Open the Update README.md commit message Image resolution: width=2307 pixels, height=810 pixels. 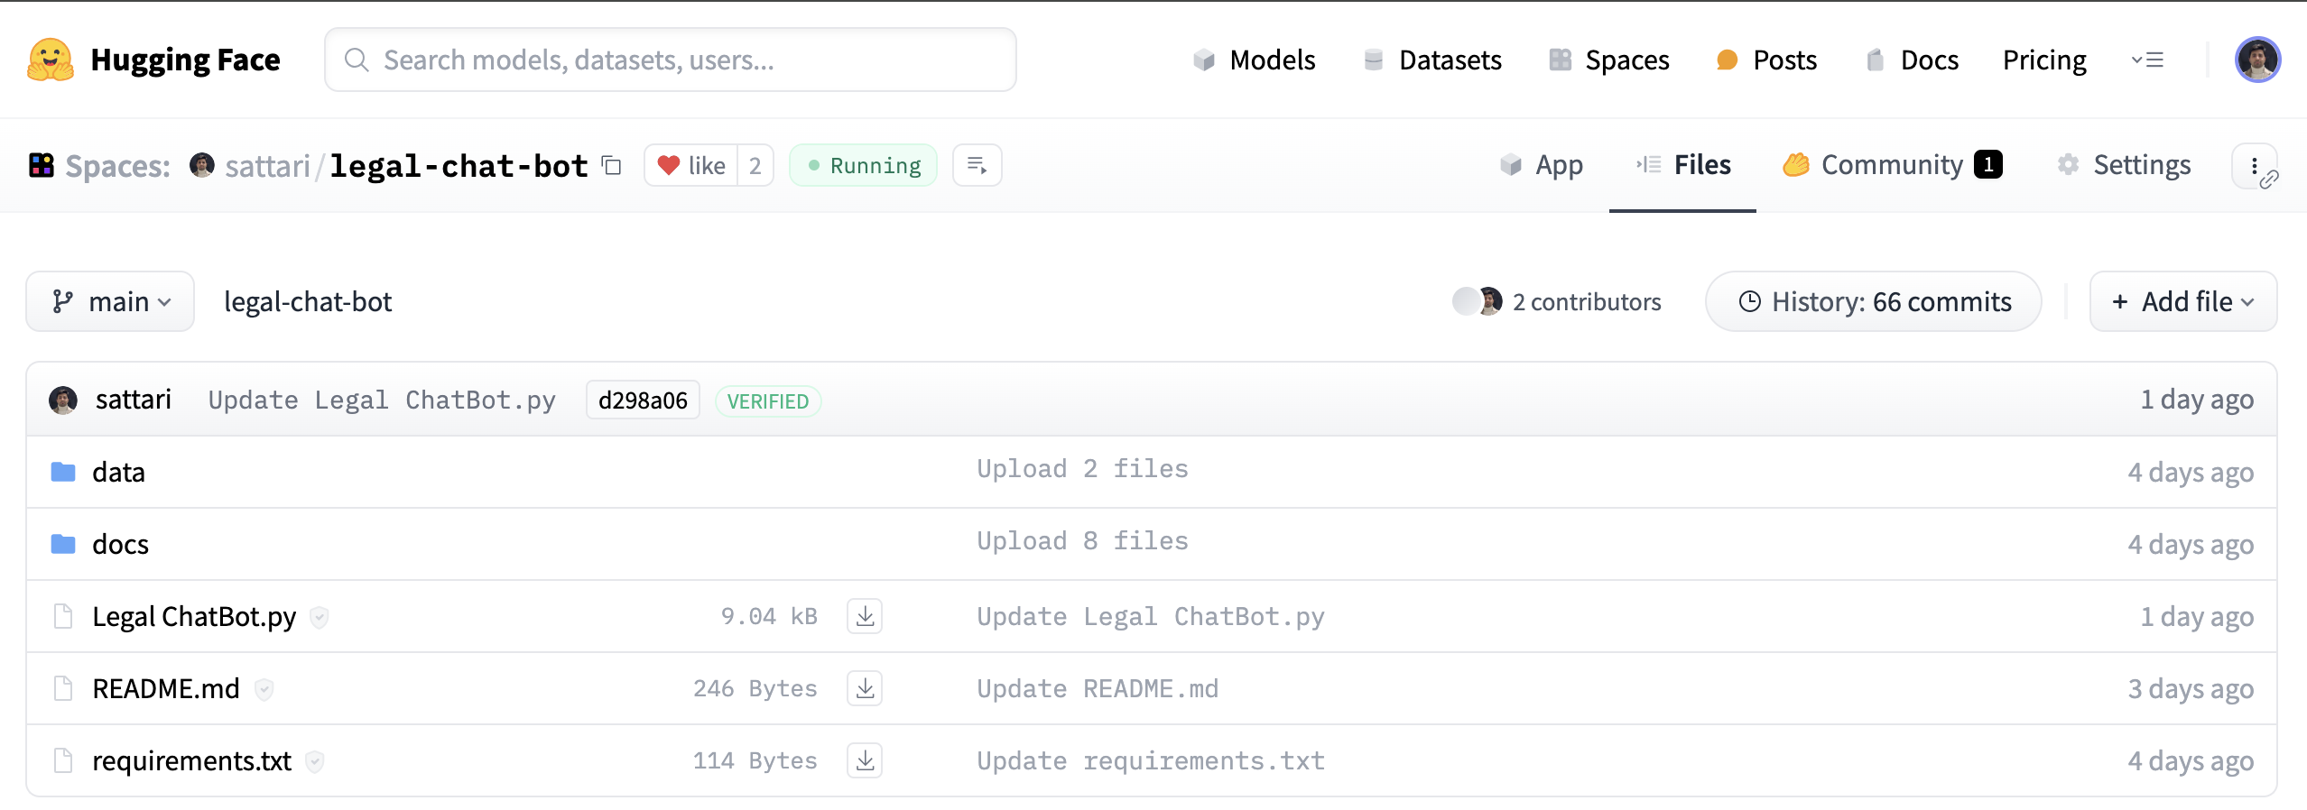(x=1098, y=689)
